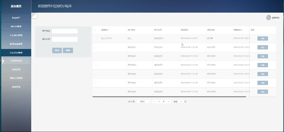Expand the 停车位管理 sidebar menu

16,27
